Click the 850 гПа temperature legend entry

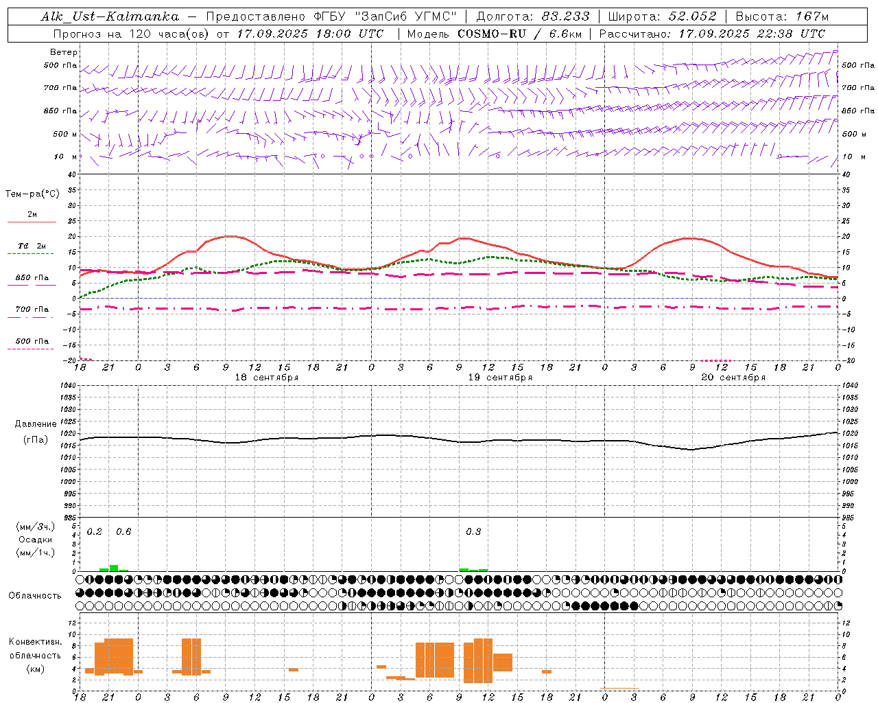tap(32, 278)
